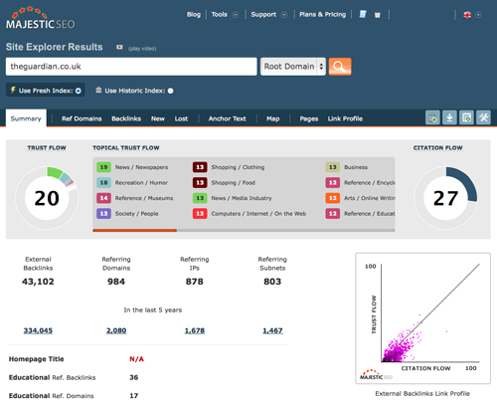
Task: Switch to the New tab
Action: tap(158, 118)
